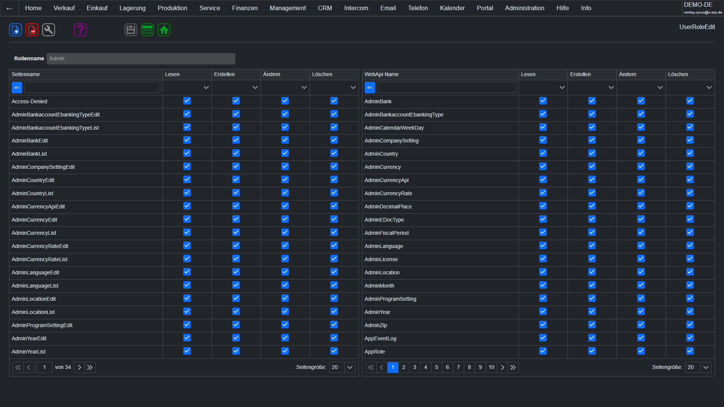This screenshot has width=724, height=407.
Task: Click the WebApi Name filter text field
Action: tap(446, 87)
